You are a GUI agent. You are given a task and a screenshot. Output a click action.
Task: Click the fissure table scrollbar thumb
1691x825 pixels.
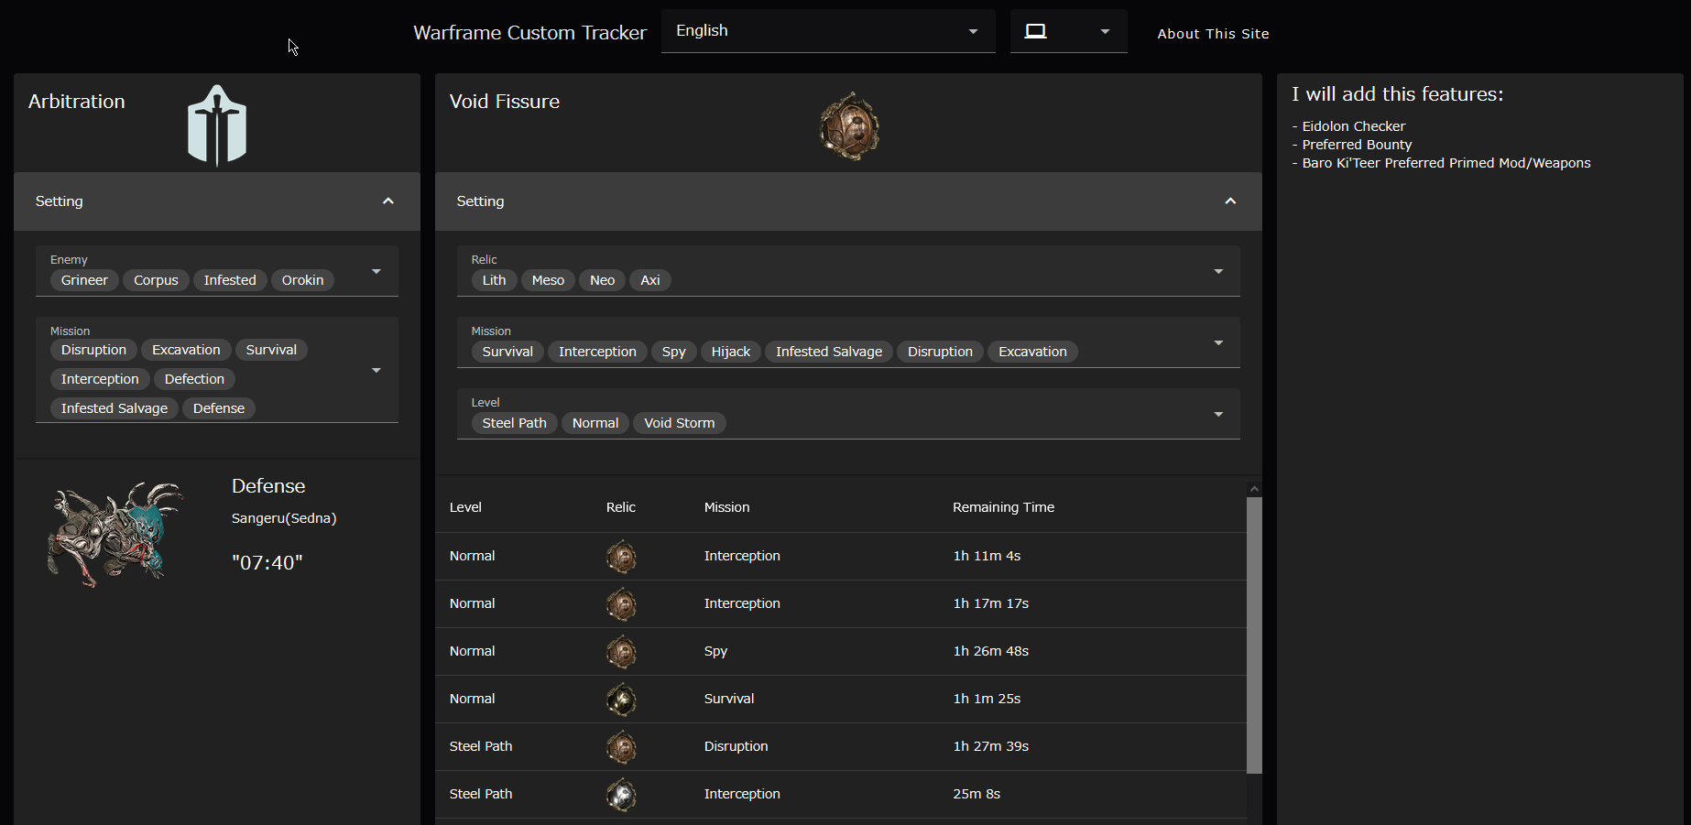1254,635
